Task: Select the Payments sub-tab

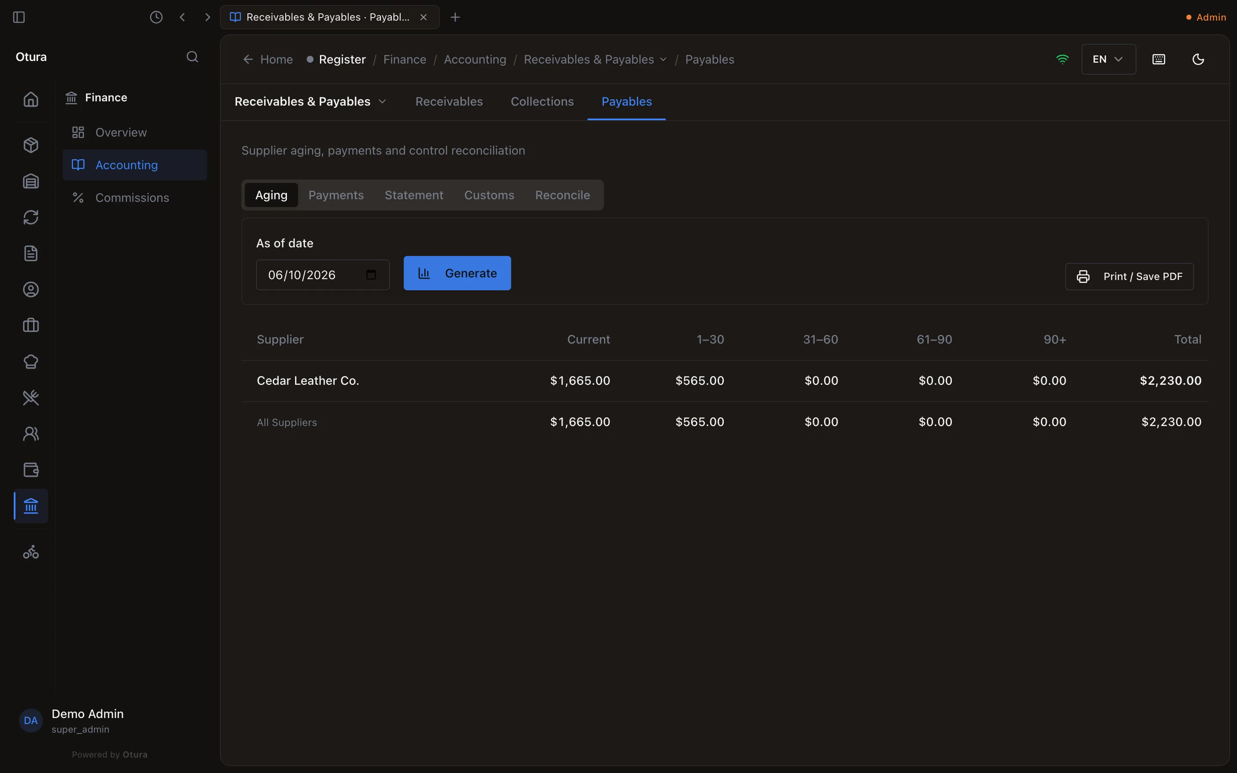Action: point(336,195)
